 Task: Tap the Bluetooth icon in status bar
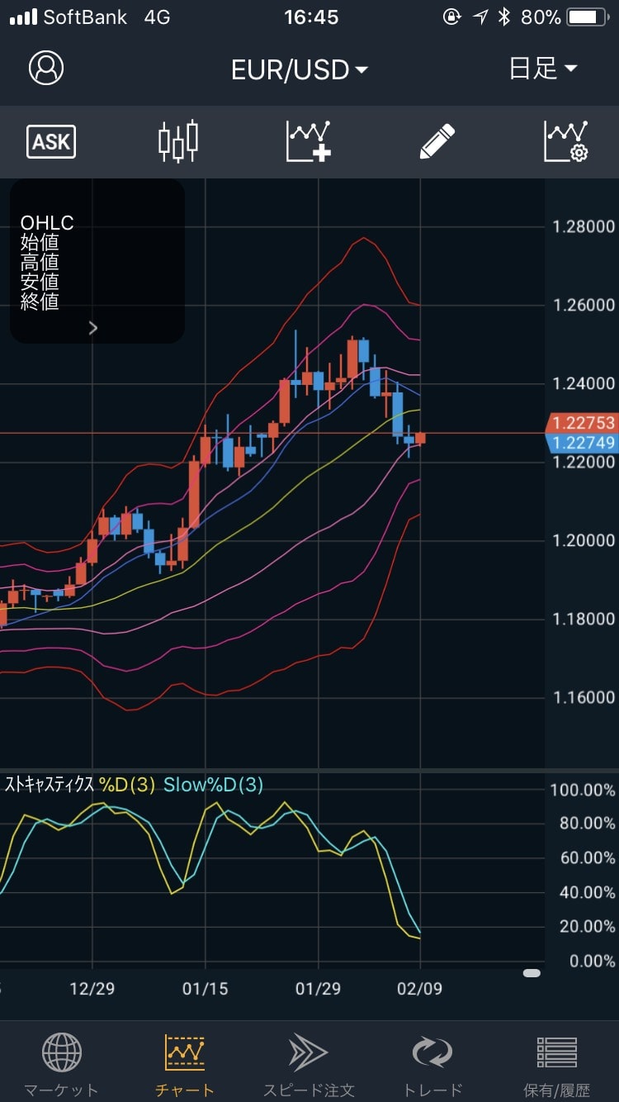point(504,17)
